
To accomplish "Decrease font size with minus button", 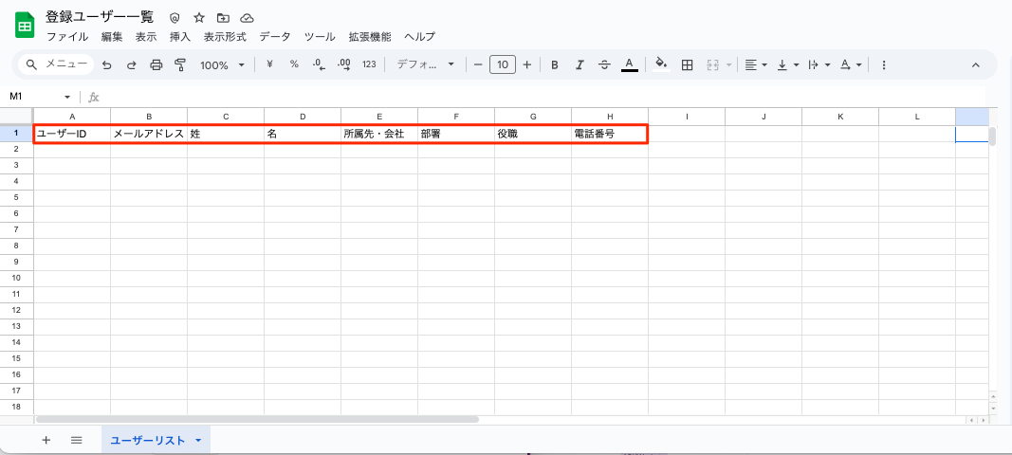I will [478, 64].
